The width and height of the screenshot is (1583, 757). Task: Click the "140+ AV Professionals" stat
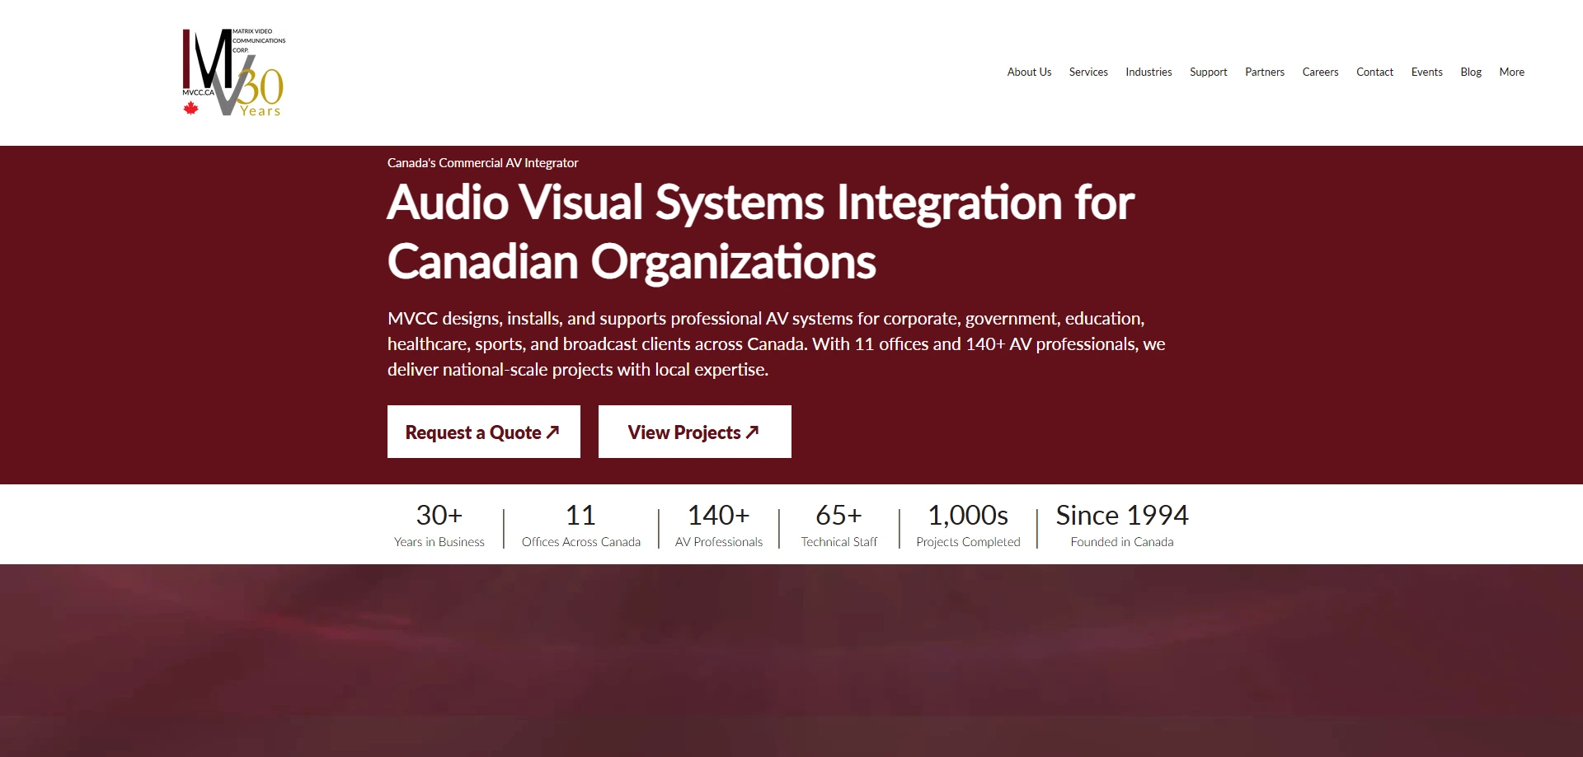pos(719,525)
